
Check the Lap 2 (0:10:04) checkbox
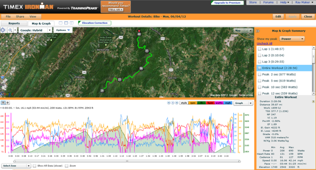(259, 55)
